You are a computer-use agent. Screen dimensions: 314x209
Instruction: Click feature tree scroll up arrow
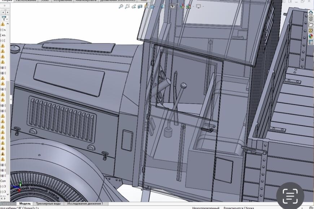[x=8, y=24]
